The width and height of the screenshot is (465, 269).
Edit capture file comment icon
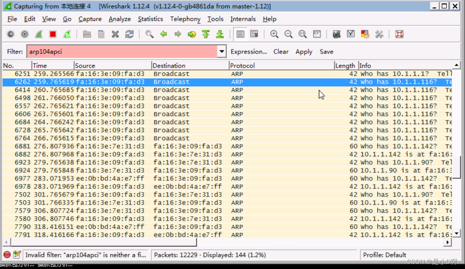17,255
